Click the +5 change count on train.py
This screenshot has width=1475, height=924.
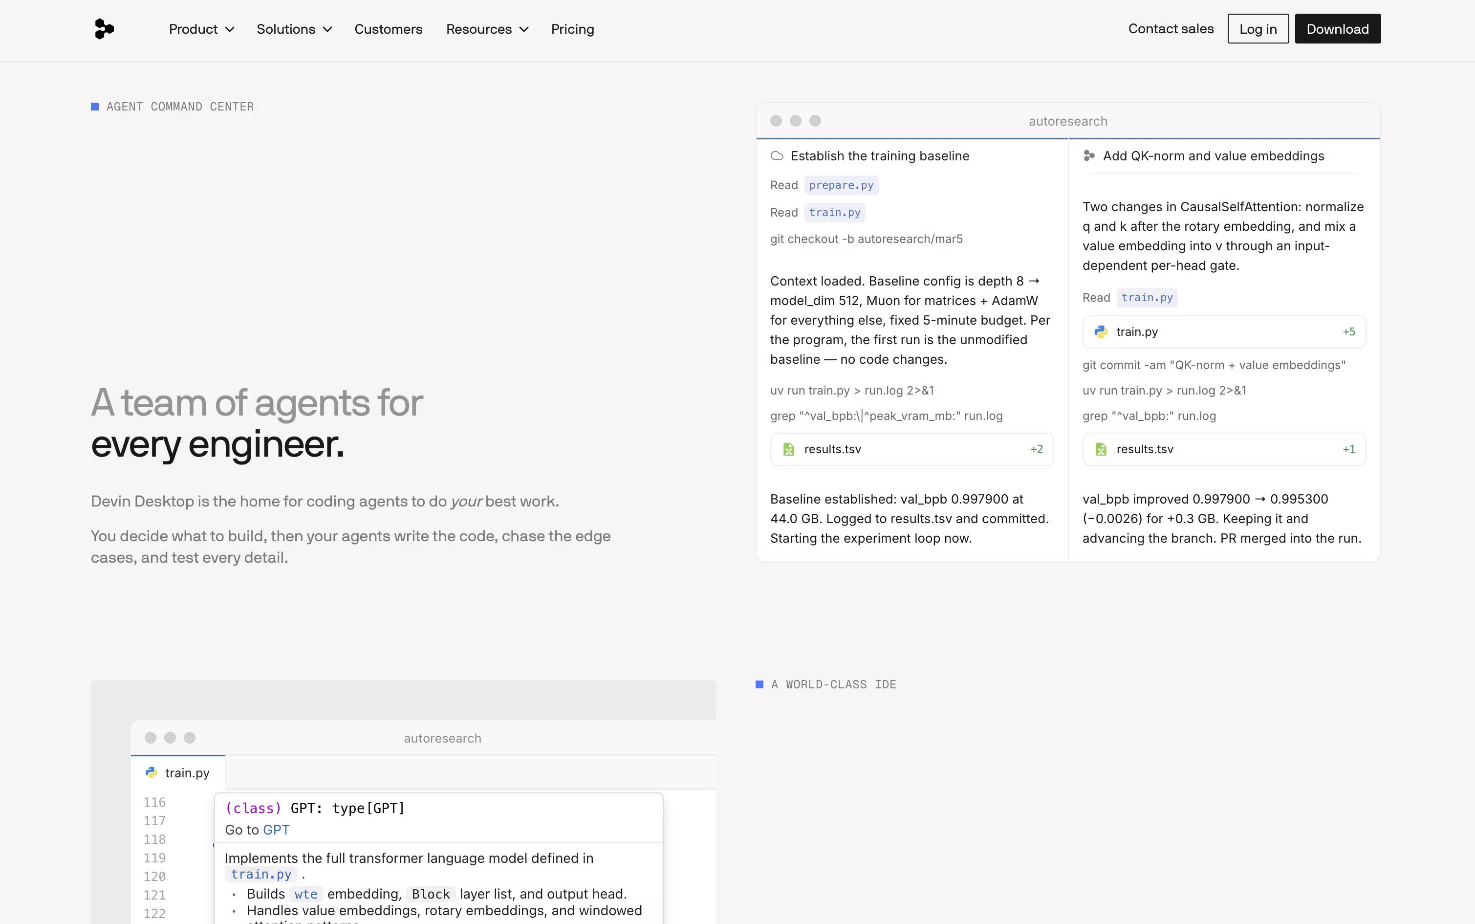pos(1348,332)
